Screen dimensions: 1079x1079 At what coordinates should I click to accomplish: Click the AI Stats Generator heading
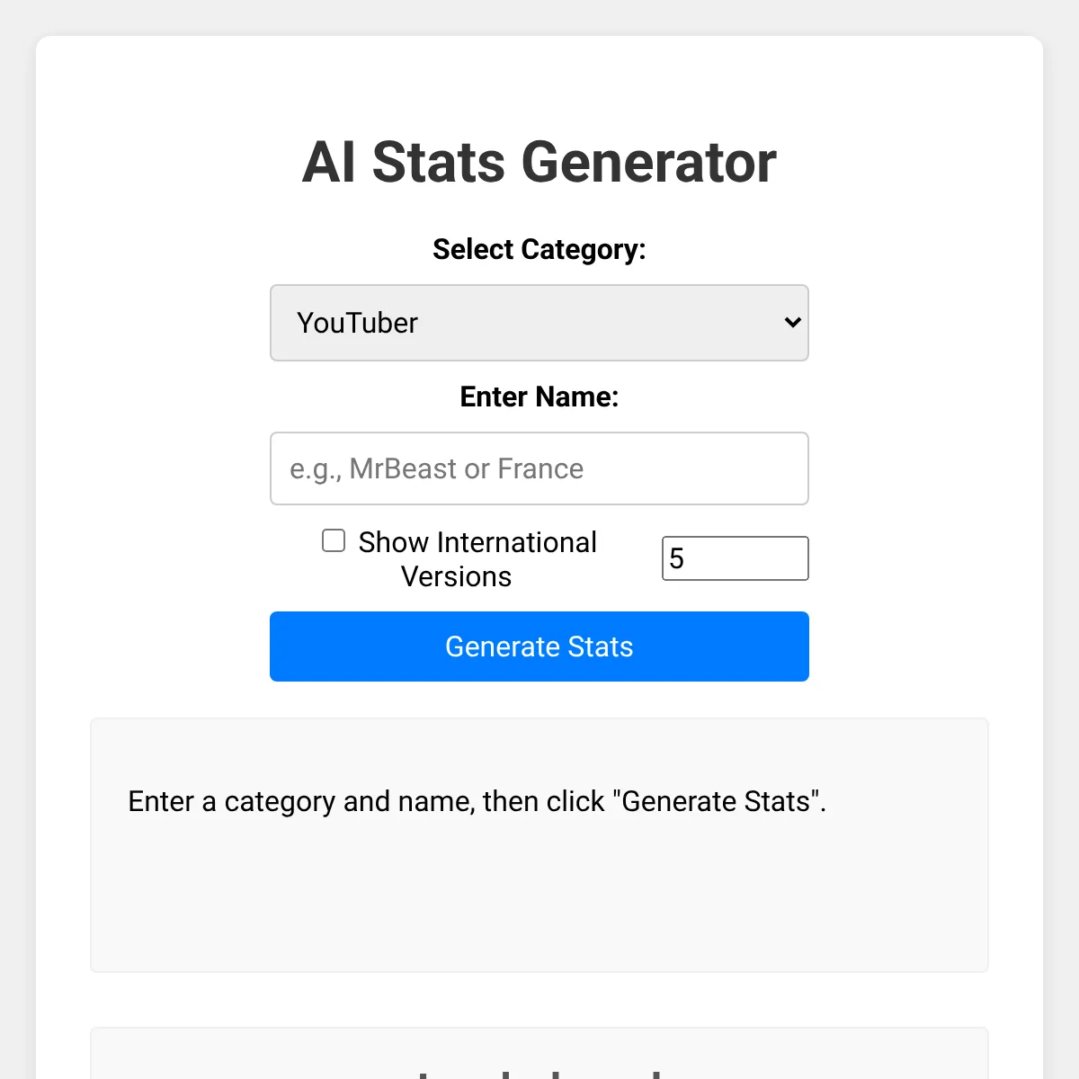[539, 163]
